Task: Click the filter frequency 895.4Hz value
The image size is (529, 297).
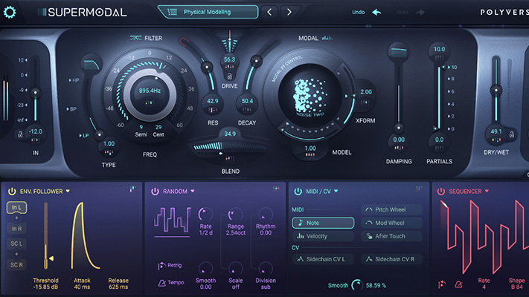Action: (x=150, y=91)
